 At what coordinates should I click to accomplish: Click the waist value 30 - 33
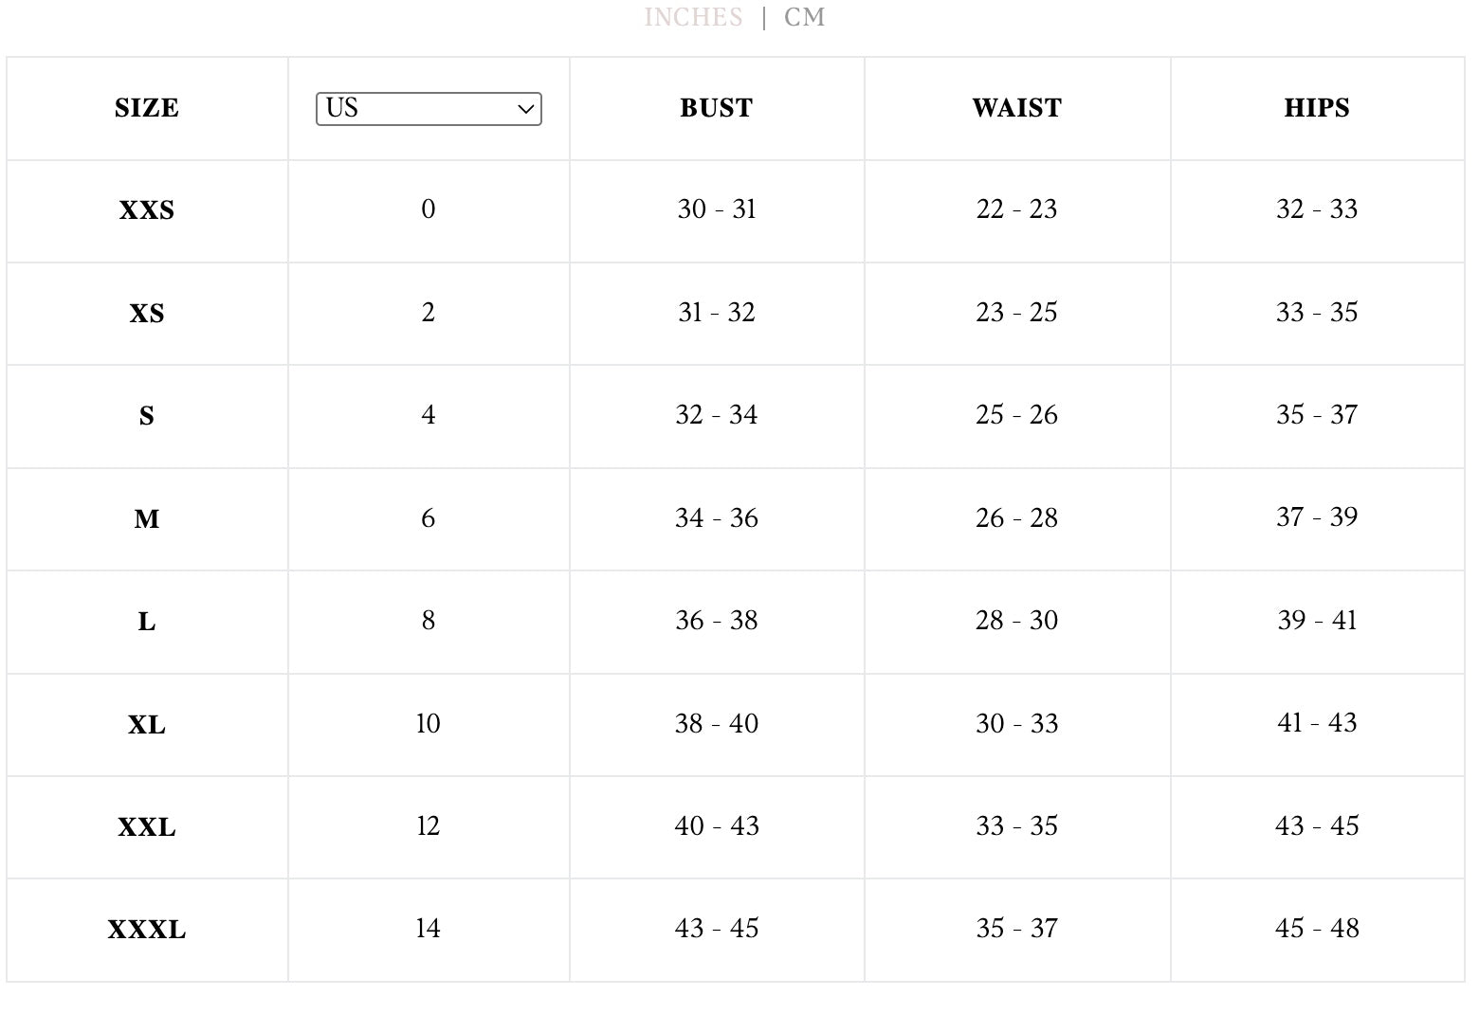[1016, 724]
